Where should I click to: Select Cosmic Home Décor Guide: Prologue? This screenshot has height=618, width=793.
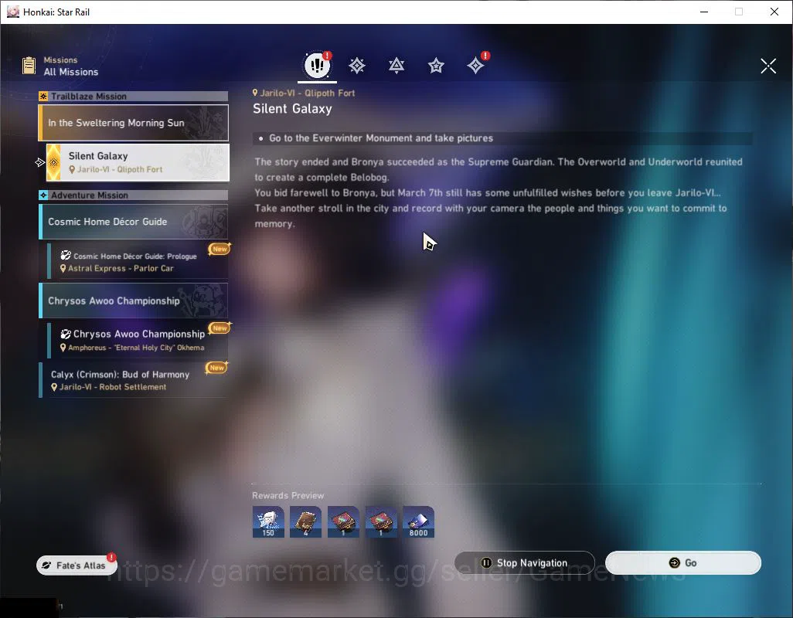click(x=138, y=261)
